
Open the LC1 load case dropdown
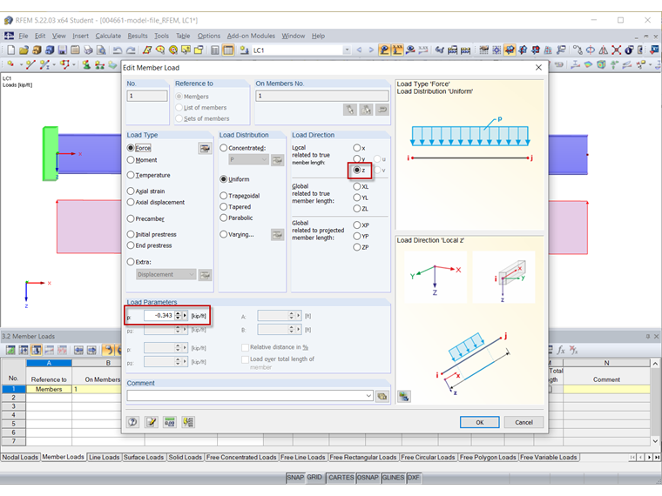coord(347,50)
